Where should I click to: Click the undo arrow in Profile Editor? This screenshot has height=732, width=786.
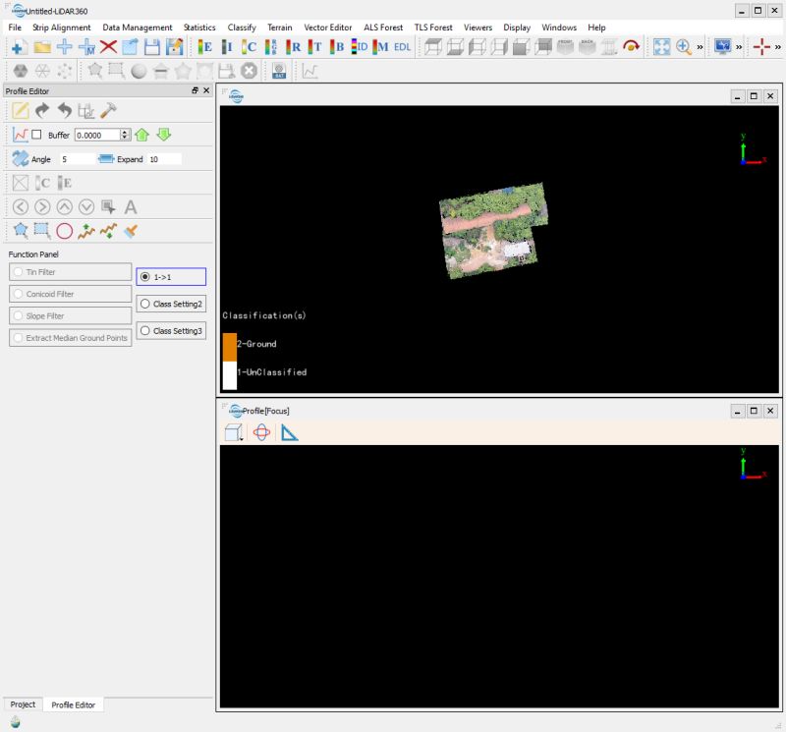[64, 110]
